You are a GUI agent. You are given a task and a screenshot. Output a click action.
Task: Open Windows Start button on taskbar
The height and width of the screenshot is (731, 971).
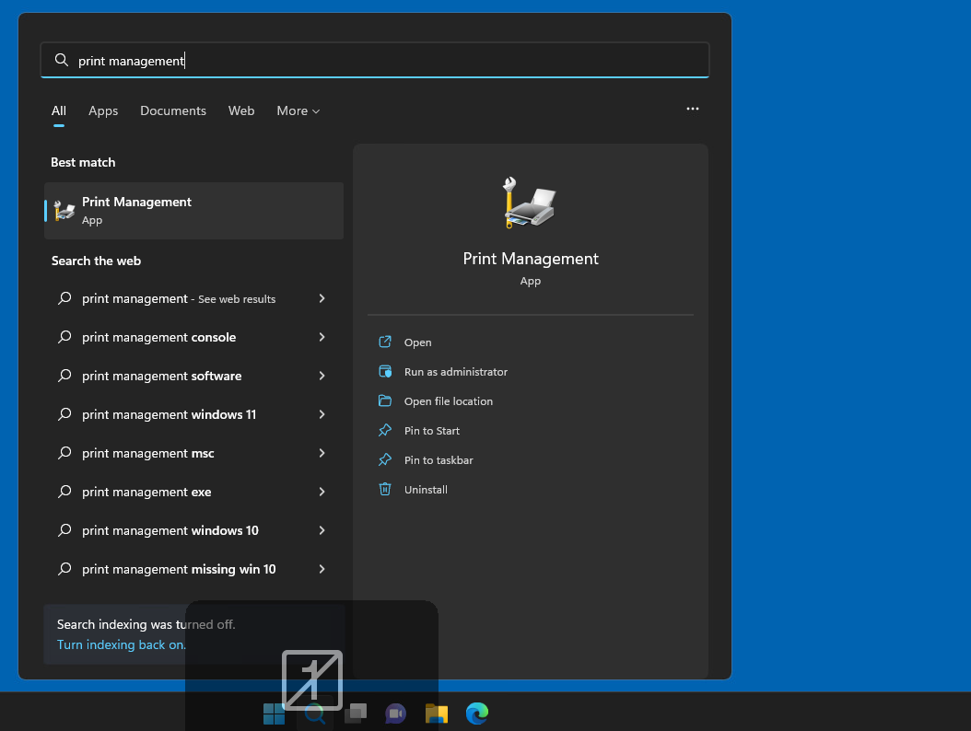click(274, 714)
